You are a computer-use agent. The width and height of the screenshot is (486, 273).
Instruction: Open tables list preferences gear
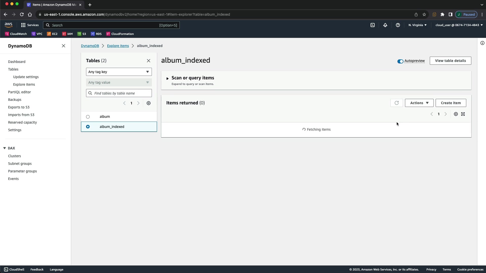[149, 103]
